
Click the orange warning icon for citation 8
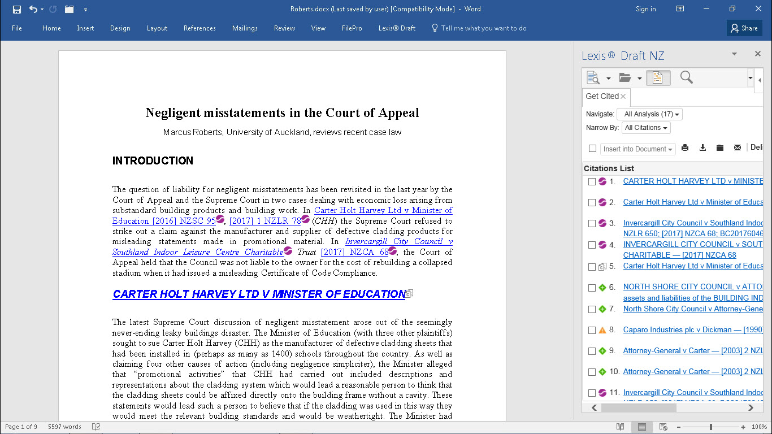602,330
